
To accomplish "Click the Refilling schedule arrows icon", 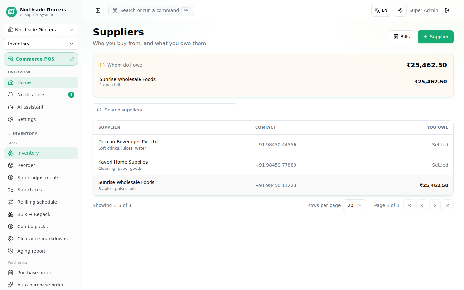I will click(11, 202).
